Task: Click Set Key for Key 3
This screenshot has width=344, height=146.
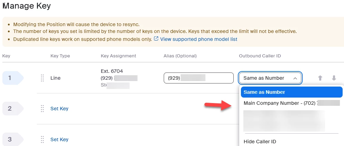Action: (x=59, y=139)
